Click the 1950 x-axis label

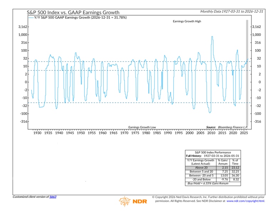81,133
